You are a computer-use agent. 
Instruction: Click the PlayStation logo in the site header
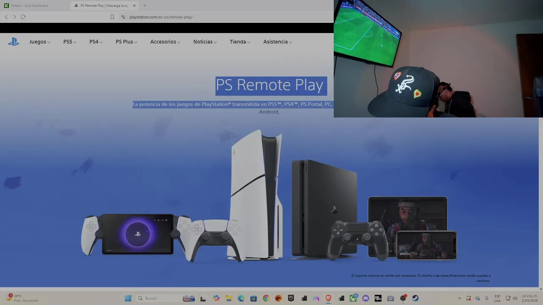14,42
